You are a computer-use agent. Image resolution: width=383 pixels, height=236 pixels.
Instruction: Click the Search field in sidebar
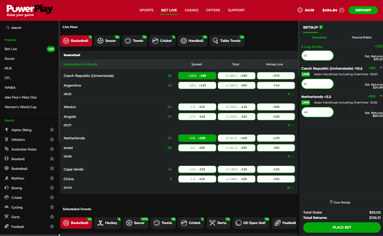coord(31,28)
